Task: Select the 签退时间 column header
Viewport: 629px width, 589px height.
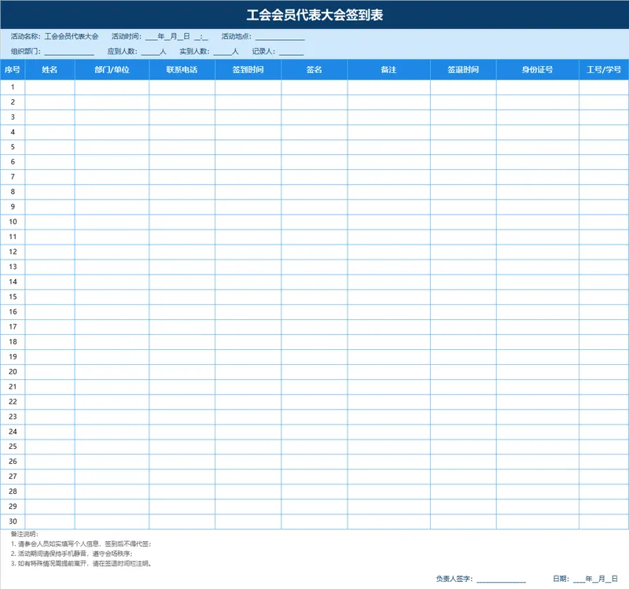Action: (x=463, y=70)
